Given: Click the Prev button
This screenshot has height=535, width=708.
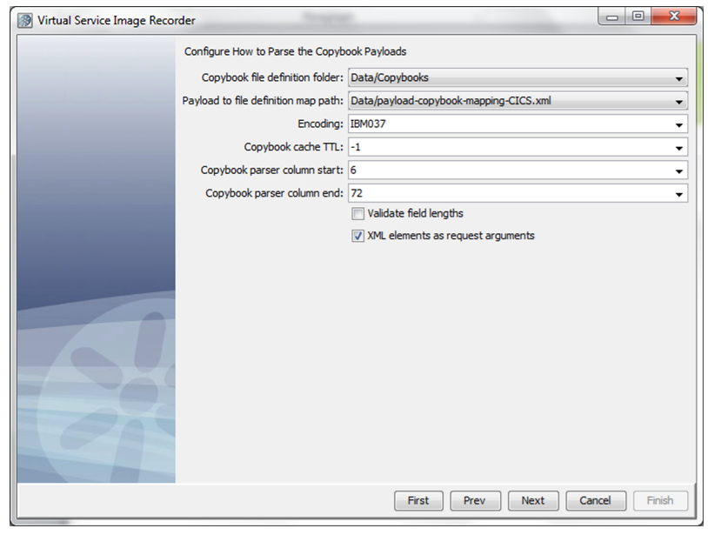Looking at the screenshot, I should point(475,500).
